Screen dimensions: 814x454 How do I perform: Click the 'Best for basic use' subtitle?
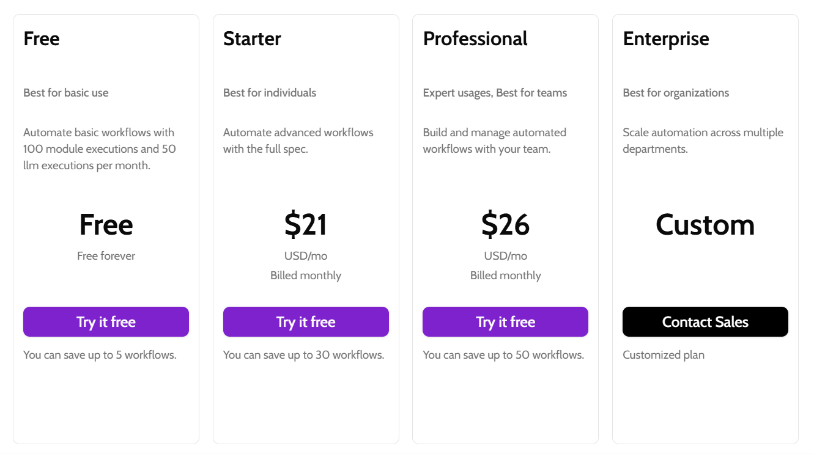(66, 93)
